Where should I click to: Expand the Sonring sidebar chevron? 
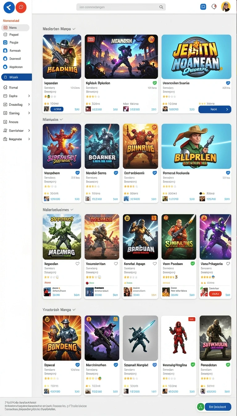(x=29, y=113)
